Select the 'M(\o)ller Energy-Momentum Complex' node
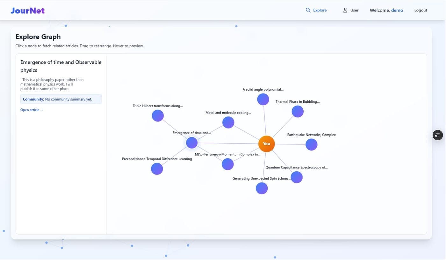Image resolution: width=446 pixels, height=260 pixels. pos(227,164)
